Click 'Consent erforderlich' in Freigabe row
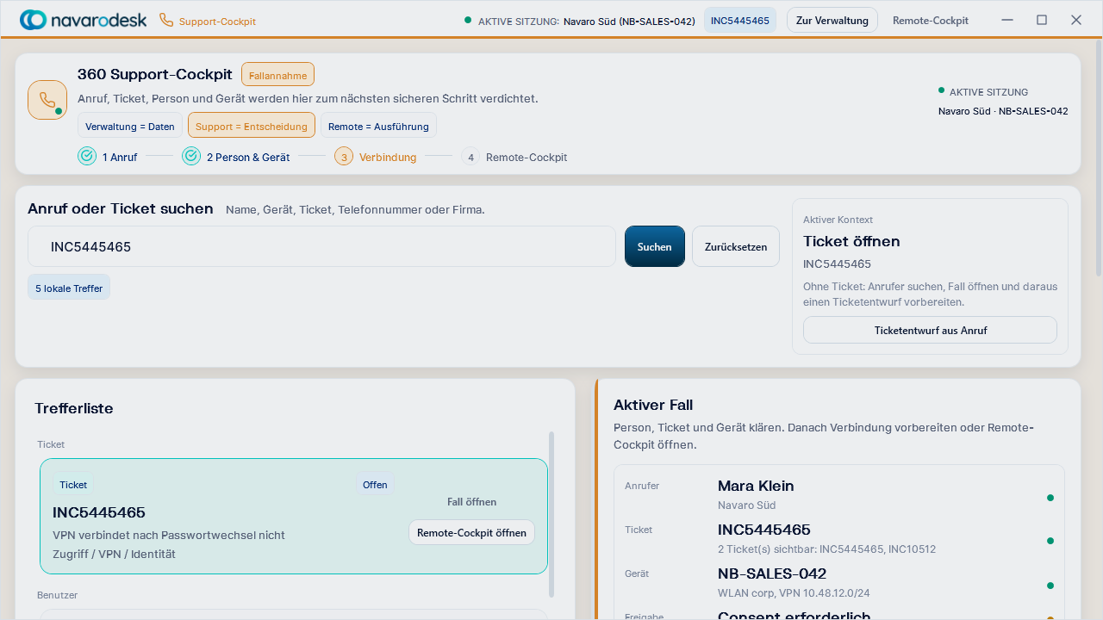The image size is (1103, 620). [x=794, y=615]
